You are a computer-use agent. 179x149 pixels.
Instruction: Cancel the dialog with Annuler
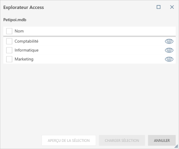tap(162, 140)
